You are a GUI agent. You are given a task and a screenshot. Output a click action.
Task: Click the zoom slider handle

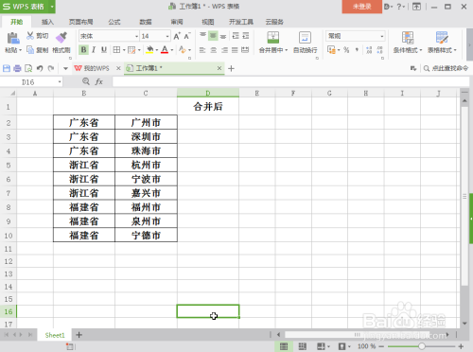click(421, 346)
